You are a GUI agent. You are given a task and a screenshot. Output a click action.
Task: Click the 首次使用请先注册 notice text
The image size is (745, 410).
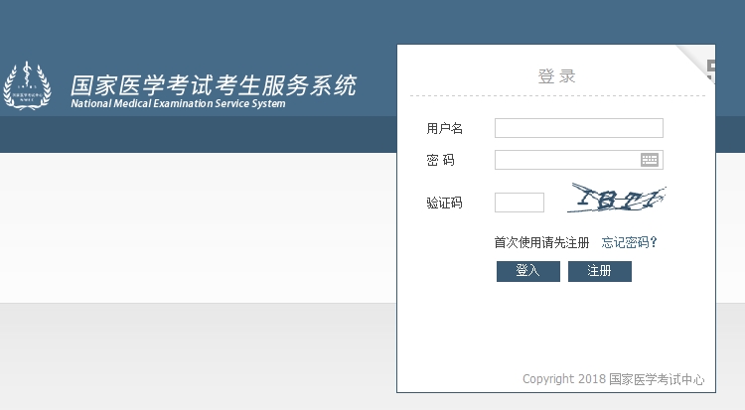(x=541, y=242)
